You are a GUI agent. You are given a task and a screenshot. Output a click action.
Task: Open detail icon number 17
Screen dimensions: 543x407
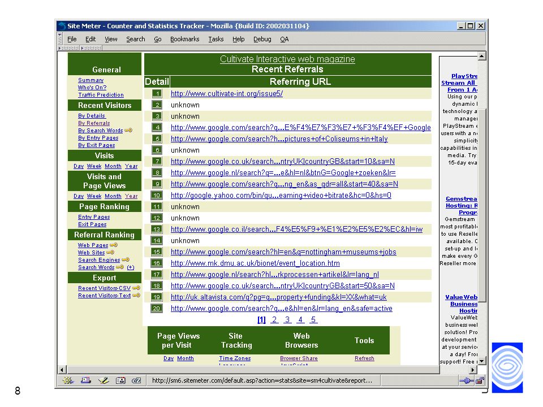point(157,275)
